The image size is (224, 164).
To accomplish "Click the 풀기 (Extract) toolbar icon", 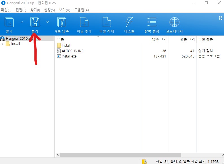I will (x=35, y=22).
